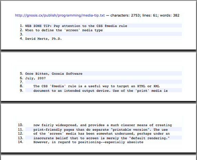Click line number 10 in the margin
This screenshot has width=197, height=160.
20,125
